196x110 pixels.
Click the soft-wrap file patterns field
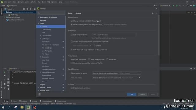[x=114, y=35]
